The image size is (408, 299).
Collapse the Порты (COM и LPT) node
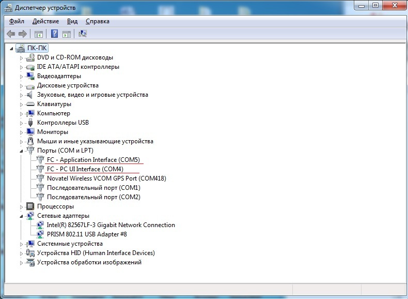click(21, 151)
